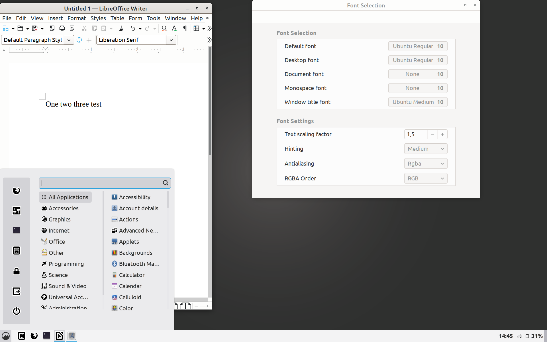Screen dimensions: 547x342
Task: Launch Calculator from the applications list
Action: (x=132, y=275)
